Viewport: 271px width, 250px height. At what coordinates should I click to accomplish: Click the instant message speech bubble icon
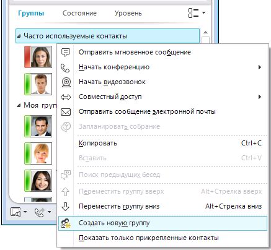[66, 53]
